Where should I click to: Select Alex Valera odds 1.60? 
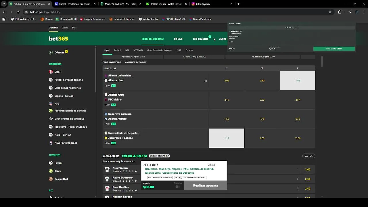point(307,170)
